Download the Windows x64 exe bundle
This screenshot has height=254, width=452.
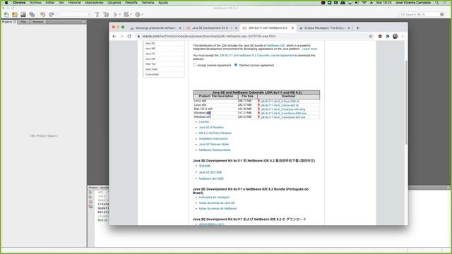282,118
